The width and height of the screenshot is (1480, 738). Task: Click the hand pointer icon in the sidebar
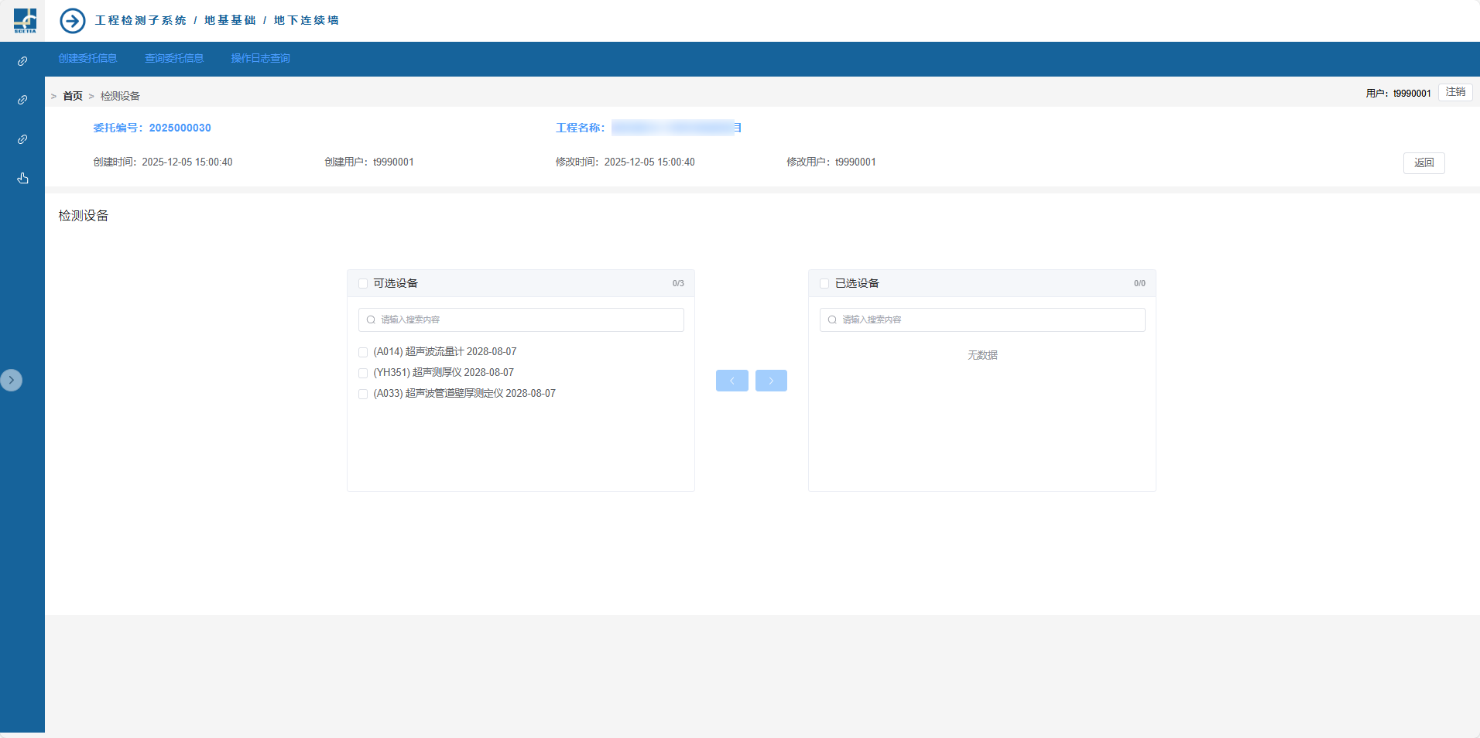coord(22,178)
